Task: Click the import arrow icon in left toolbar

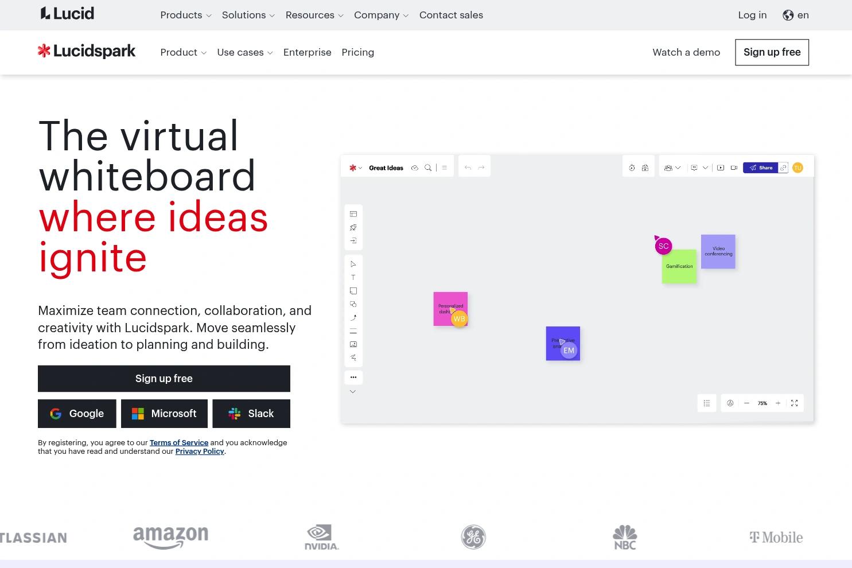Action: [x=353, y=240]
